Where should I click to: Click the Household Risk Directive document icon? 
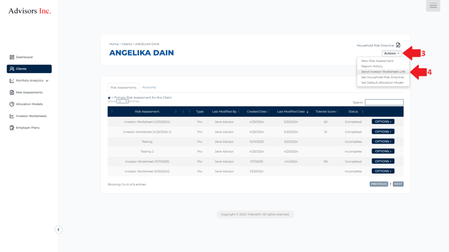398,45
